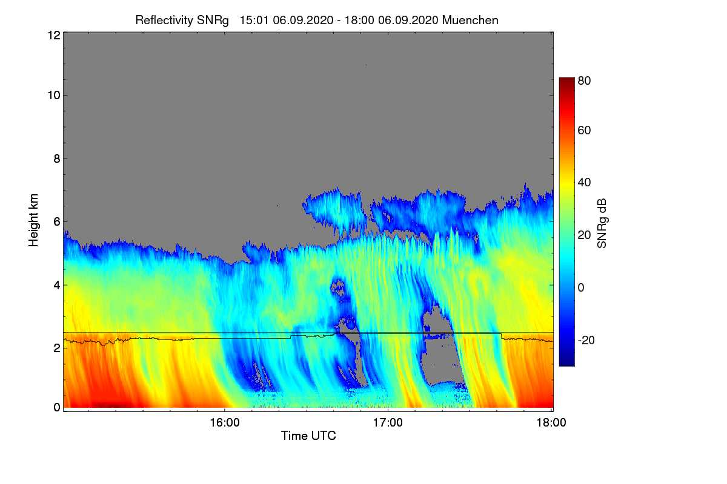Click the height tick label 0

[x=56, y=407]
